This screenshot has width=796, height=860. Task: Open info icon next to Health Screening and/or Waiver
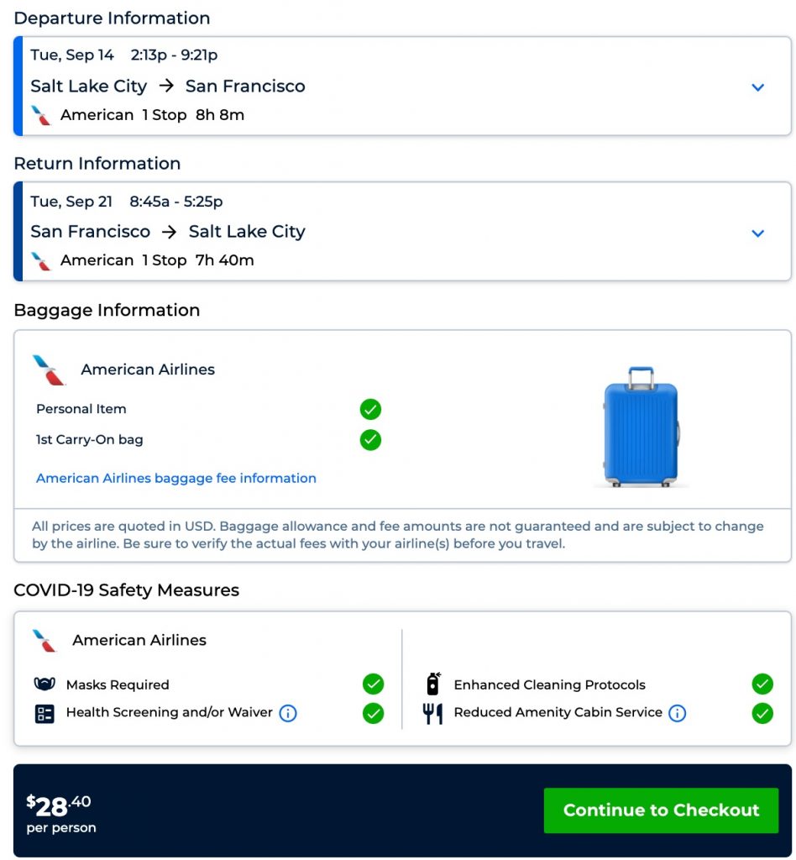[288, 713]
